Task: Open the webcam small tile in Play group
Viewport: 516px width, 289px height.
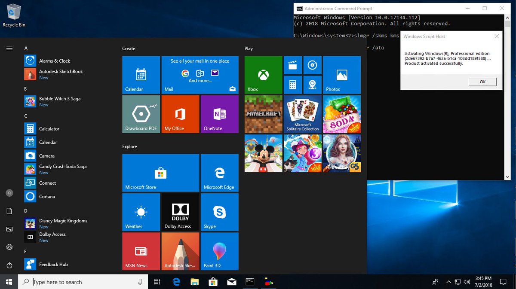Action: pos(313,85)
